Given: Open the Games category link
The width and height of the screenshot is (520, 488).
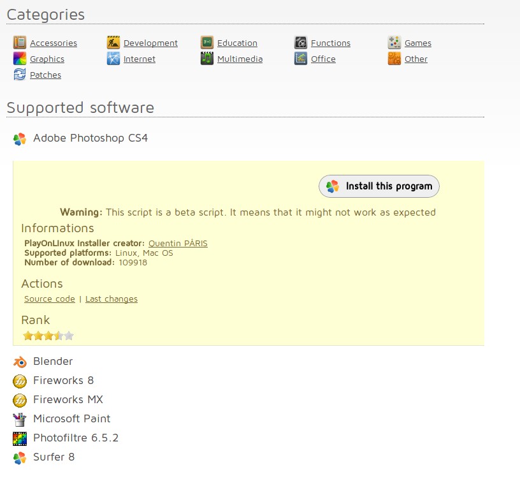Looking at the screenshot, I should [x=418, y=43].
